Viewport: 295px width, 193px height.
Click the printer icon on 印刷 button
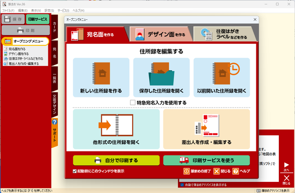coord(20,30)
